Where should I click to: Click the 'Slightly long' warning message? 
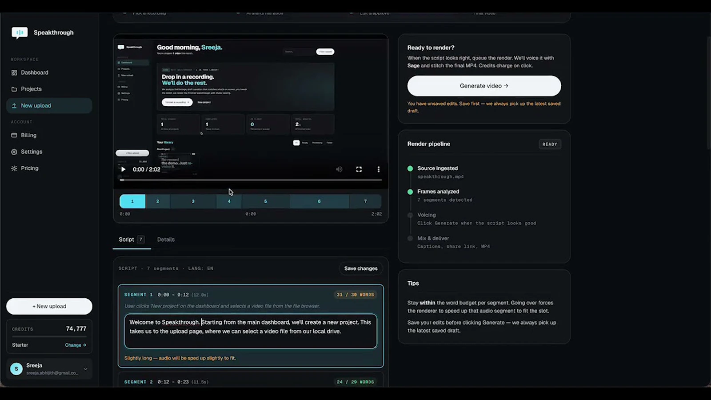click(x=180, y=358)
